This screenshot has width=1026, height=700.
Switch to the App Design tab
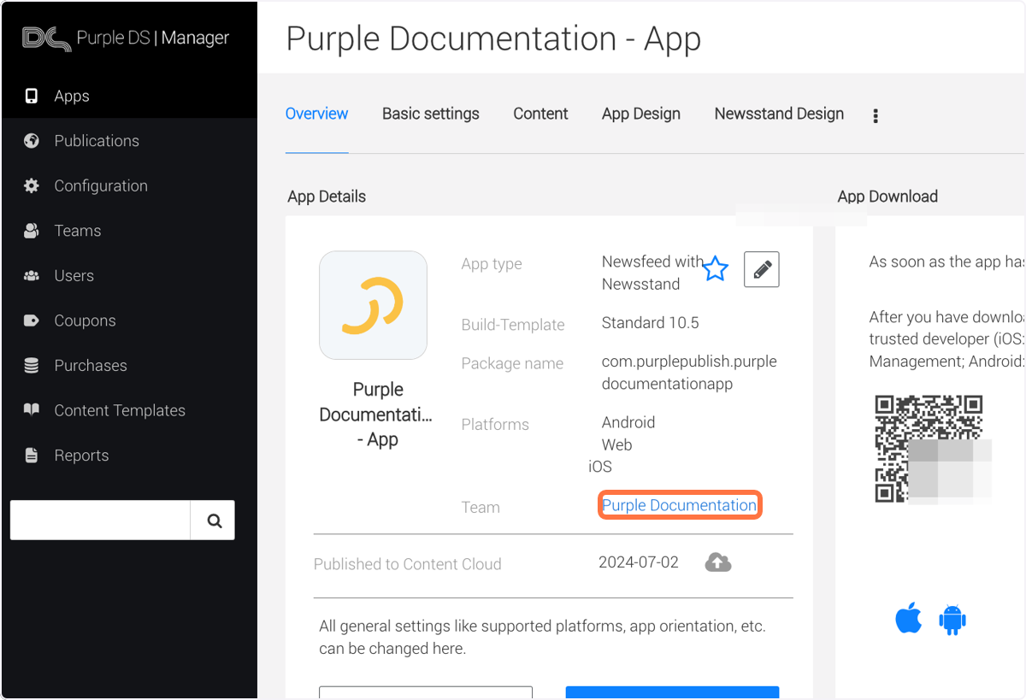pyautogui.click(x=641, y=114)
